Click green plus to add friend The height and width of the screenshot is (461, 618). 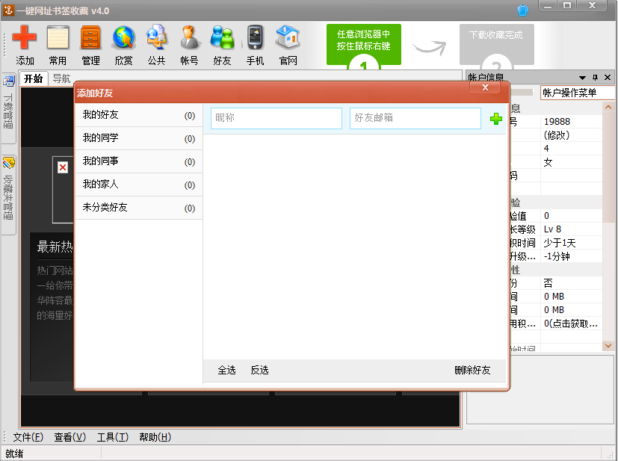[495, 119]
